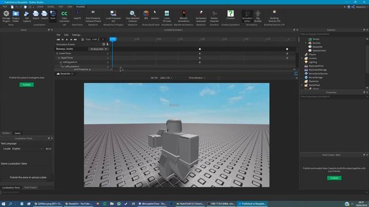Expand the Dummy model in Explorer

click(306, 43)
